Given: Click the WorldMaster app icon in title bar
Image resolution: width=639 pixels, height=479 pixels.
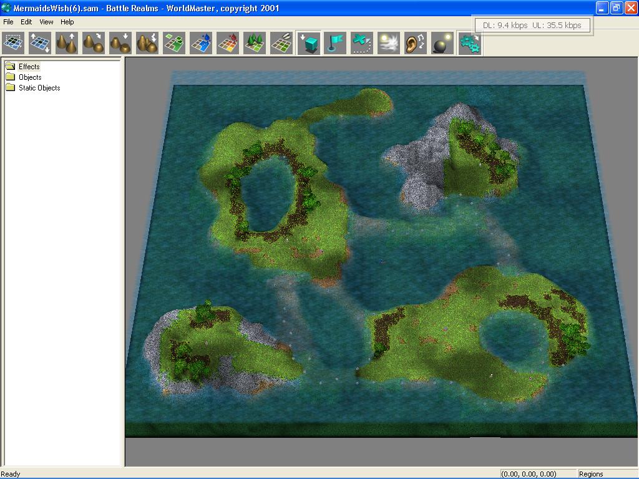Looking at the screenshot, I should pyautogui.click(x=6, y=7).
